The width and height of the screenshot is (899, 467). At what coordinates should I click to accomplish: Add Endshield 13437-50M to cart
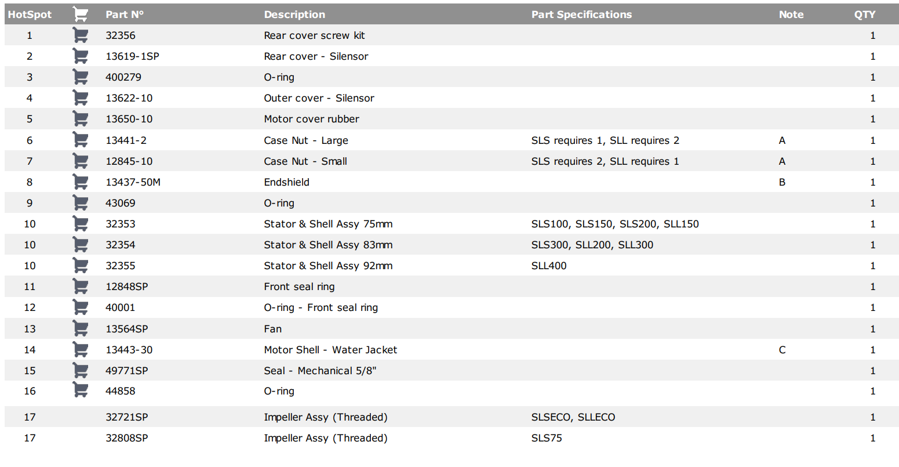[x=81, y=182]
